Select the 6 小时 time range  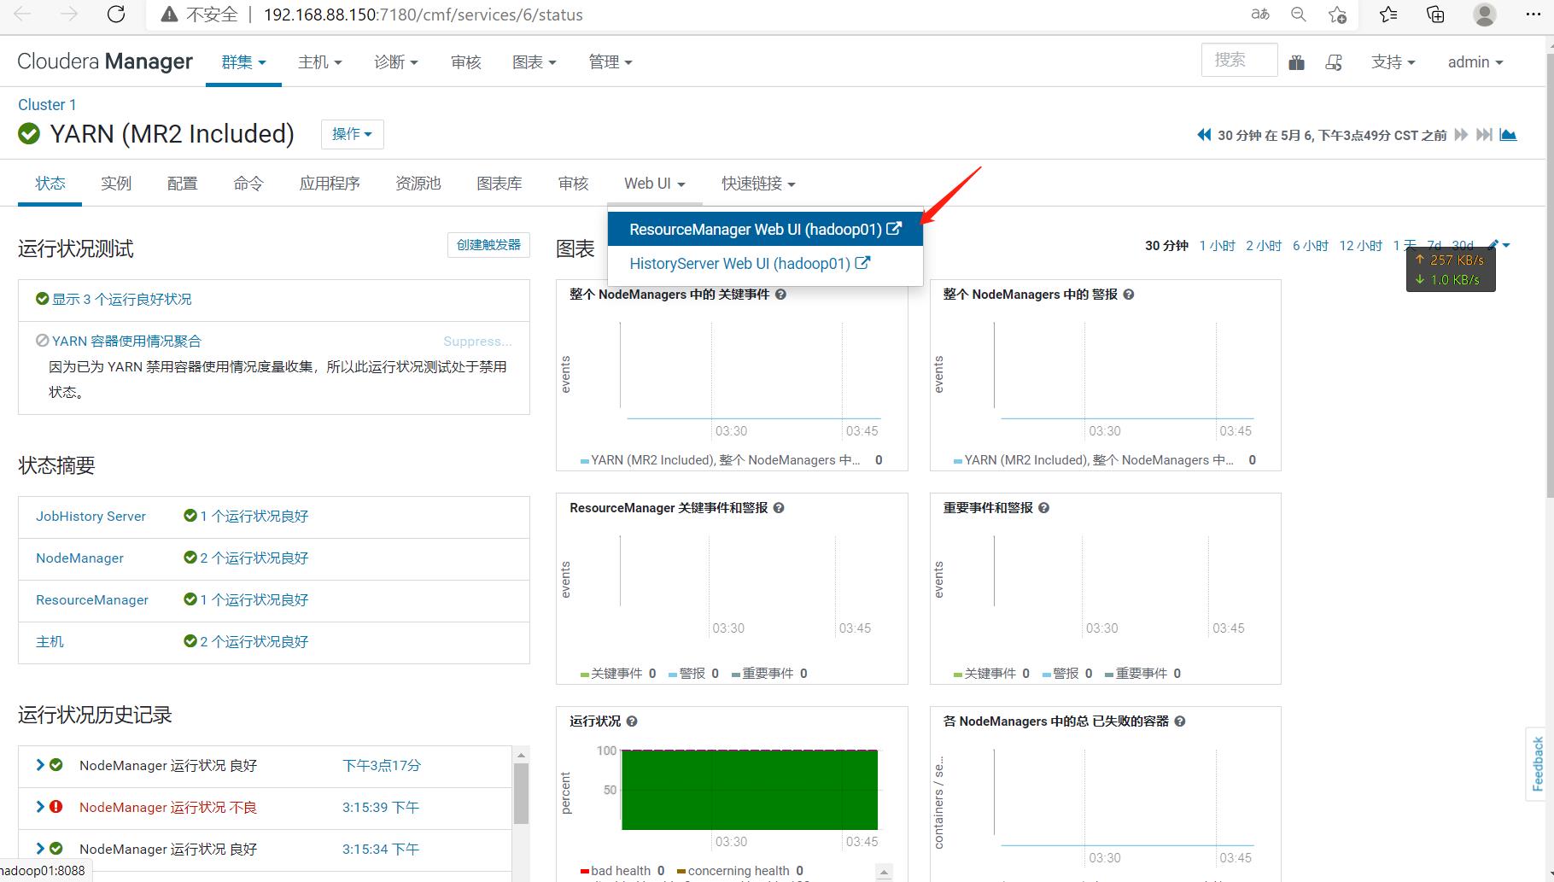pos(1311,246)
